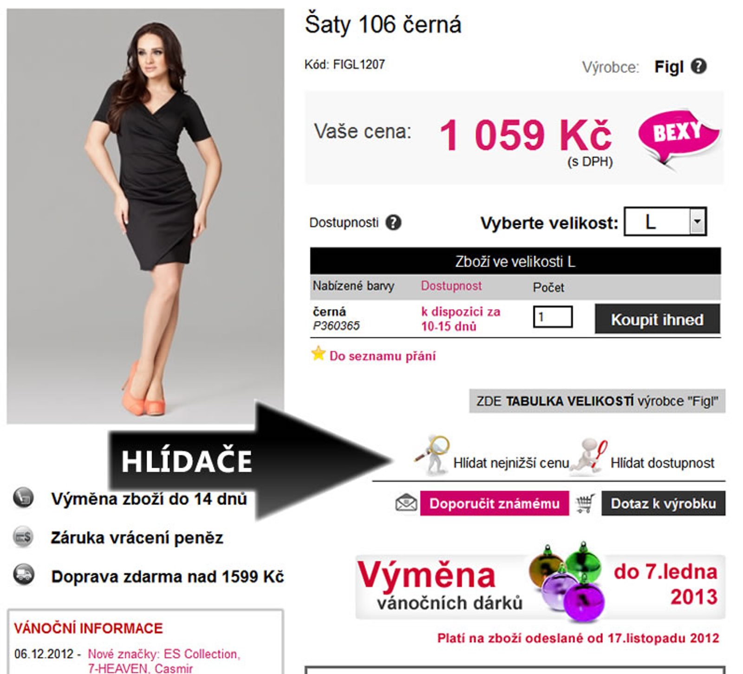This screenshot has height=674, width=743.
Task: Click the money icon for Záruka vrácení peněz
Action: tap(23, 537)
